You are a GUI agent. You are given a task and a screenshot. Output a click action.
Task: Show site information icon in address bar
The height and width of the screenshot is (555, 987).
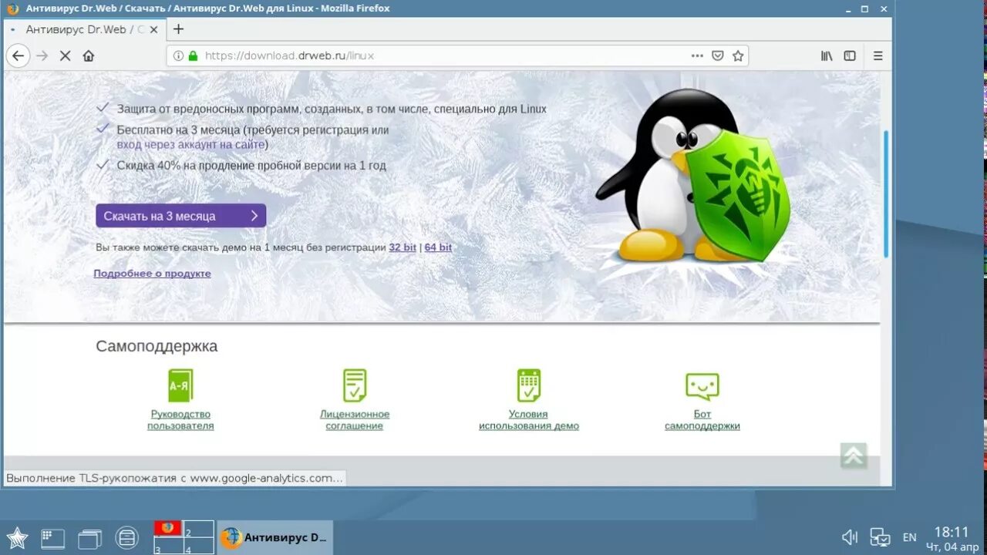point(178,55)
